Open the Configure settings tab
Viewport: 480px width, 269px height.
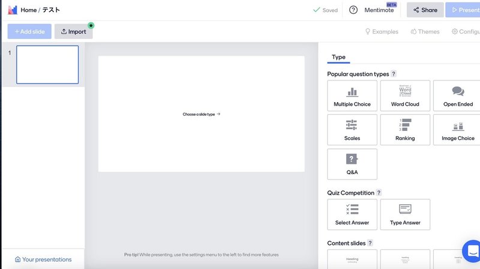tap(466, 32)
